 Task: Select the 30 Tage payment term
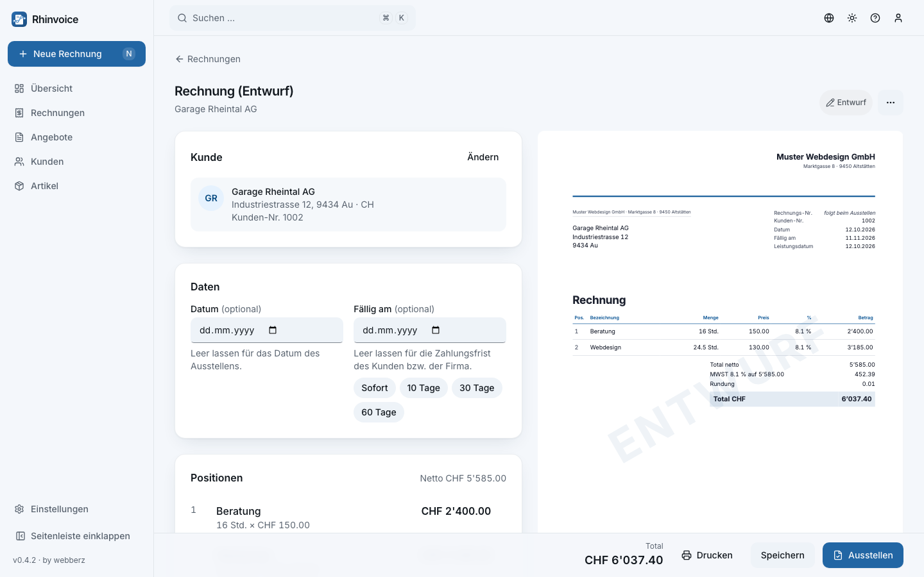coord(477,388)
